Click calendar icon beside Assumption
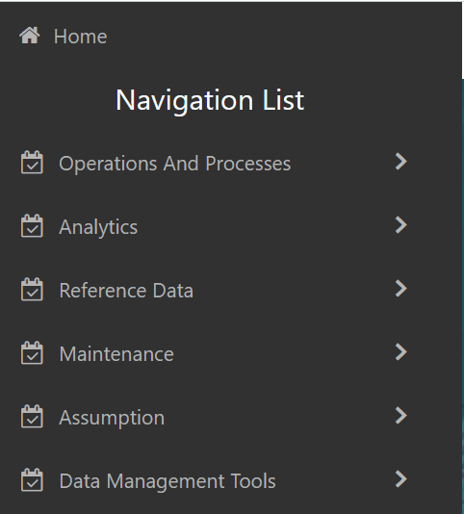This screenshot has height=514, width=464. [x=32, y=417]
